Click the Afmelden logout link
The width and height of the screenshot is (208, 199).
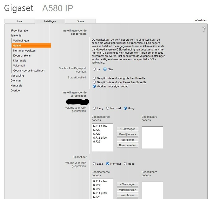[200, 20]
